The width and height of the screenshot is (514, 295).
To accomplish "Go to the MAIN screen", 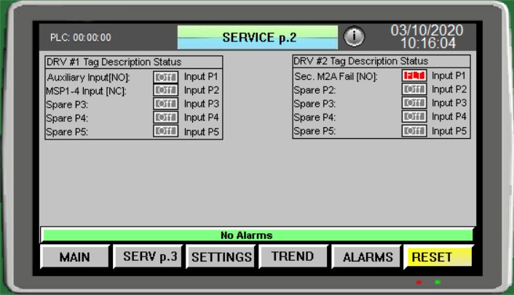I will (x=75, y=256).
